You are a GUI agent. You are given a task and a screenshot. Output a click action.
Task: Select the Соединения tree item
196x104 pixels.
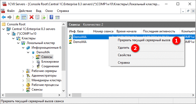pyautogui.click(x=50, y=66)
